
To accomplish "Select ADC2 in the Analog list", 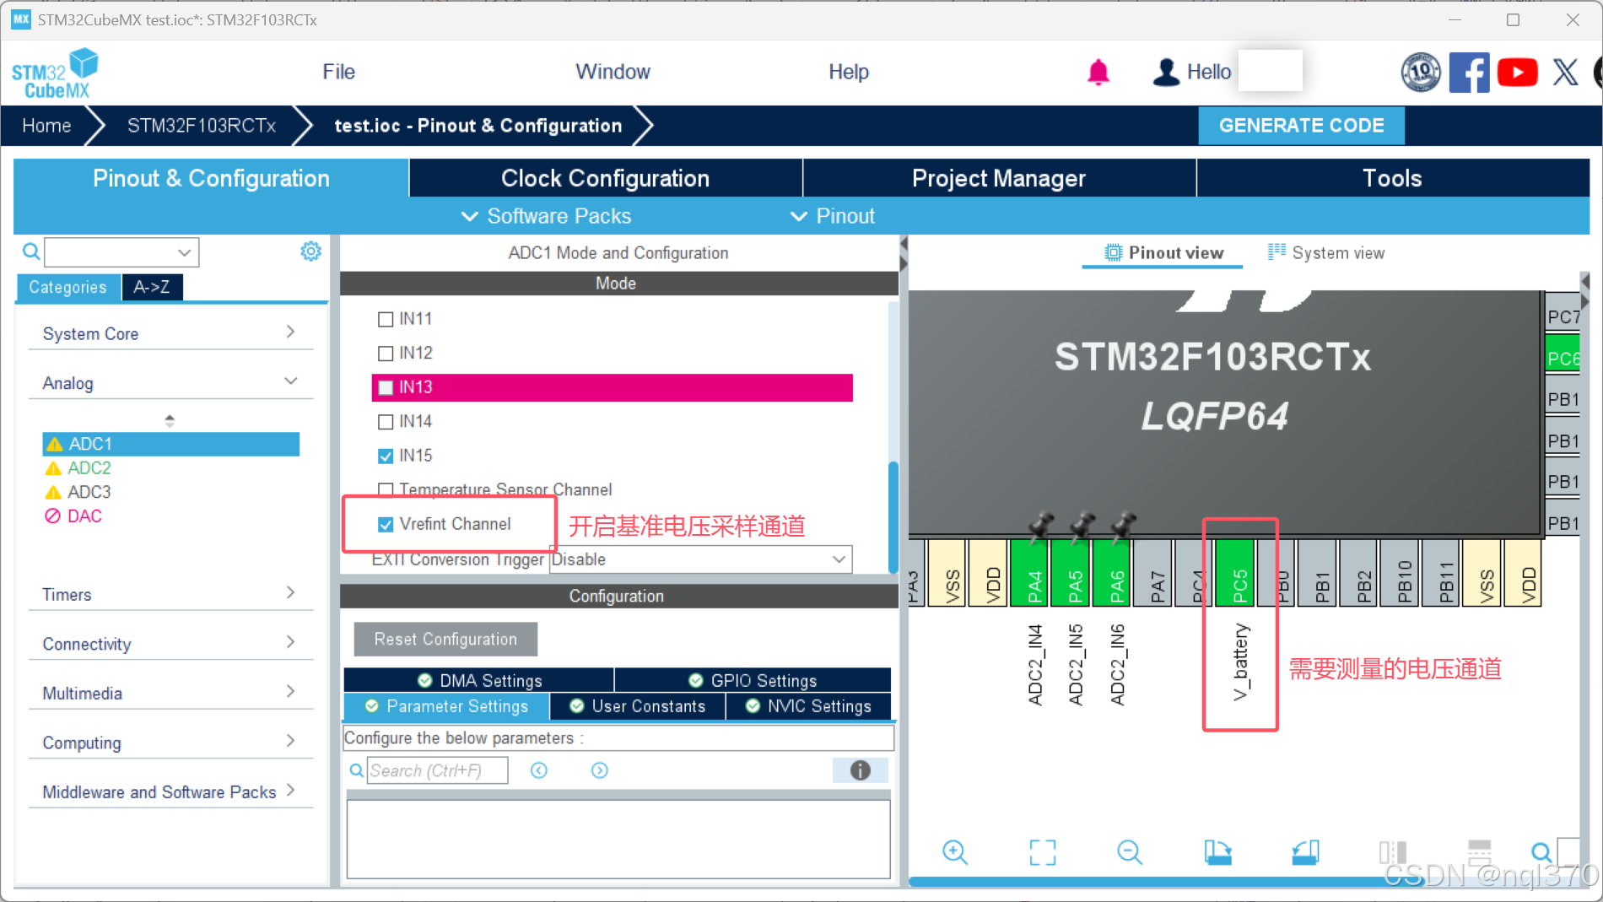I will click(x=89, y=467).
